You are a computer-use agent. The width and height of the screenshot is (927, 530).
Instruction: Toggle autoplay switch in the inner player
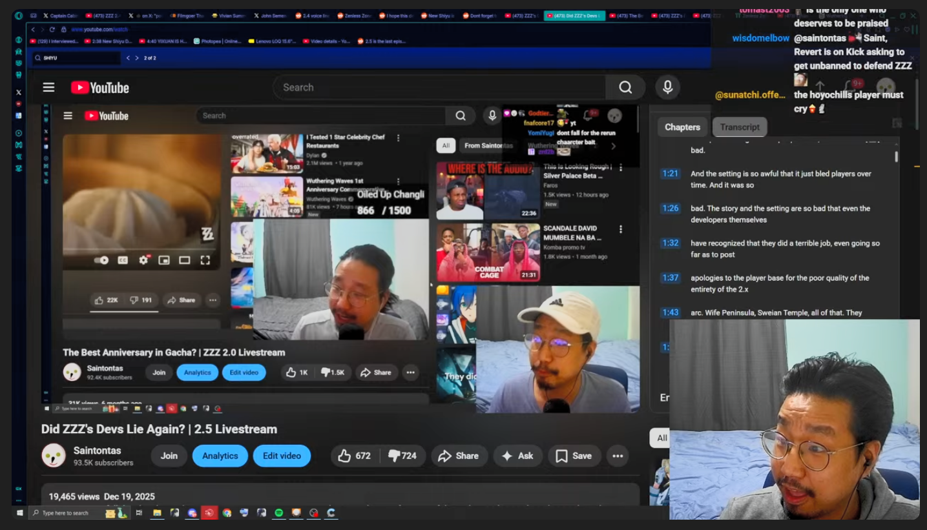[x=101, y=260]
